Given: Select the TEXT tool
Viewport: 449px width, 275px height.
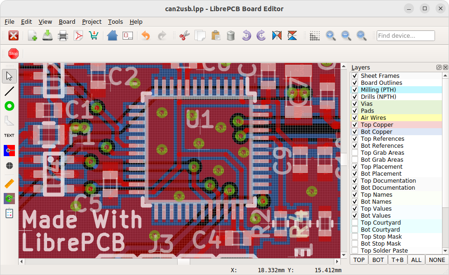Looking at the screenshot, I should coord(9,135).
